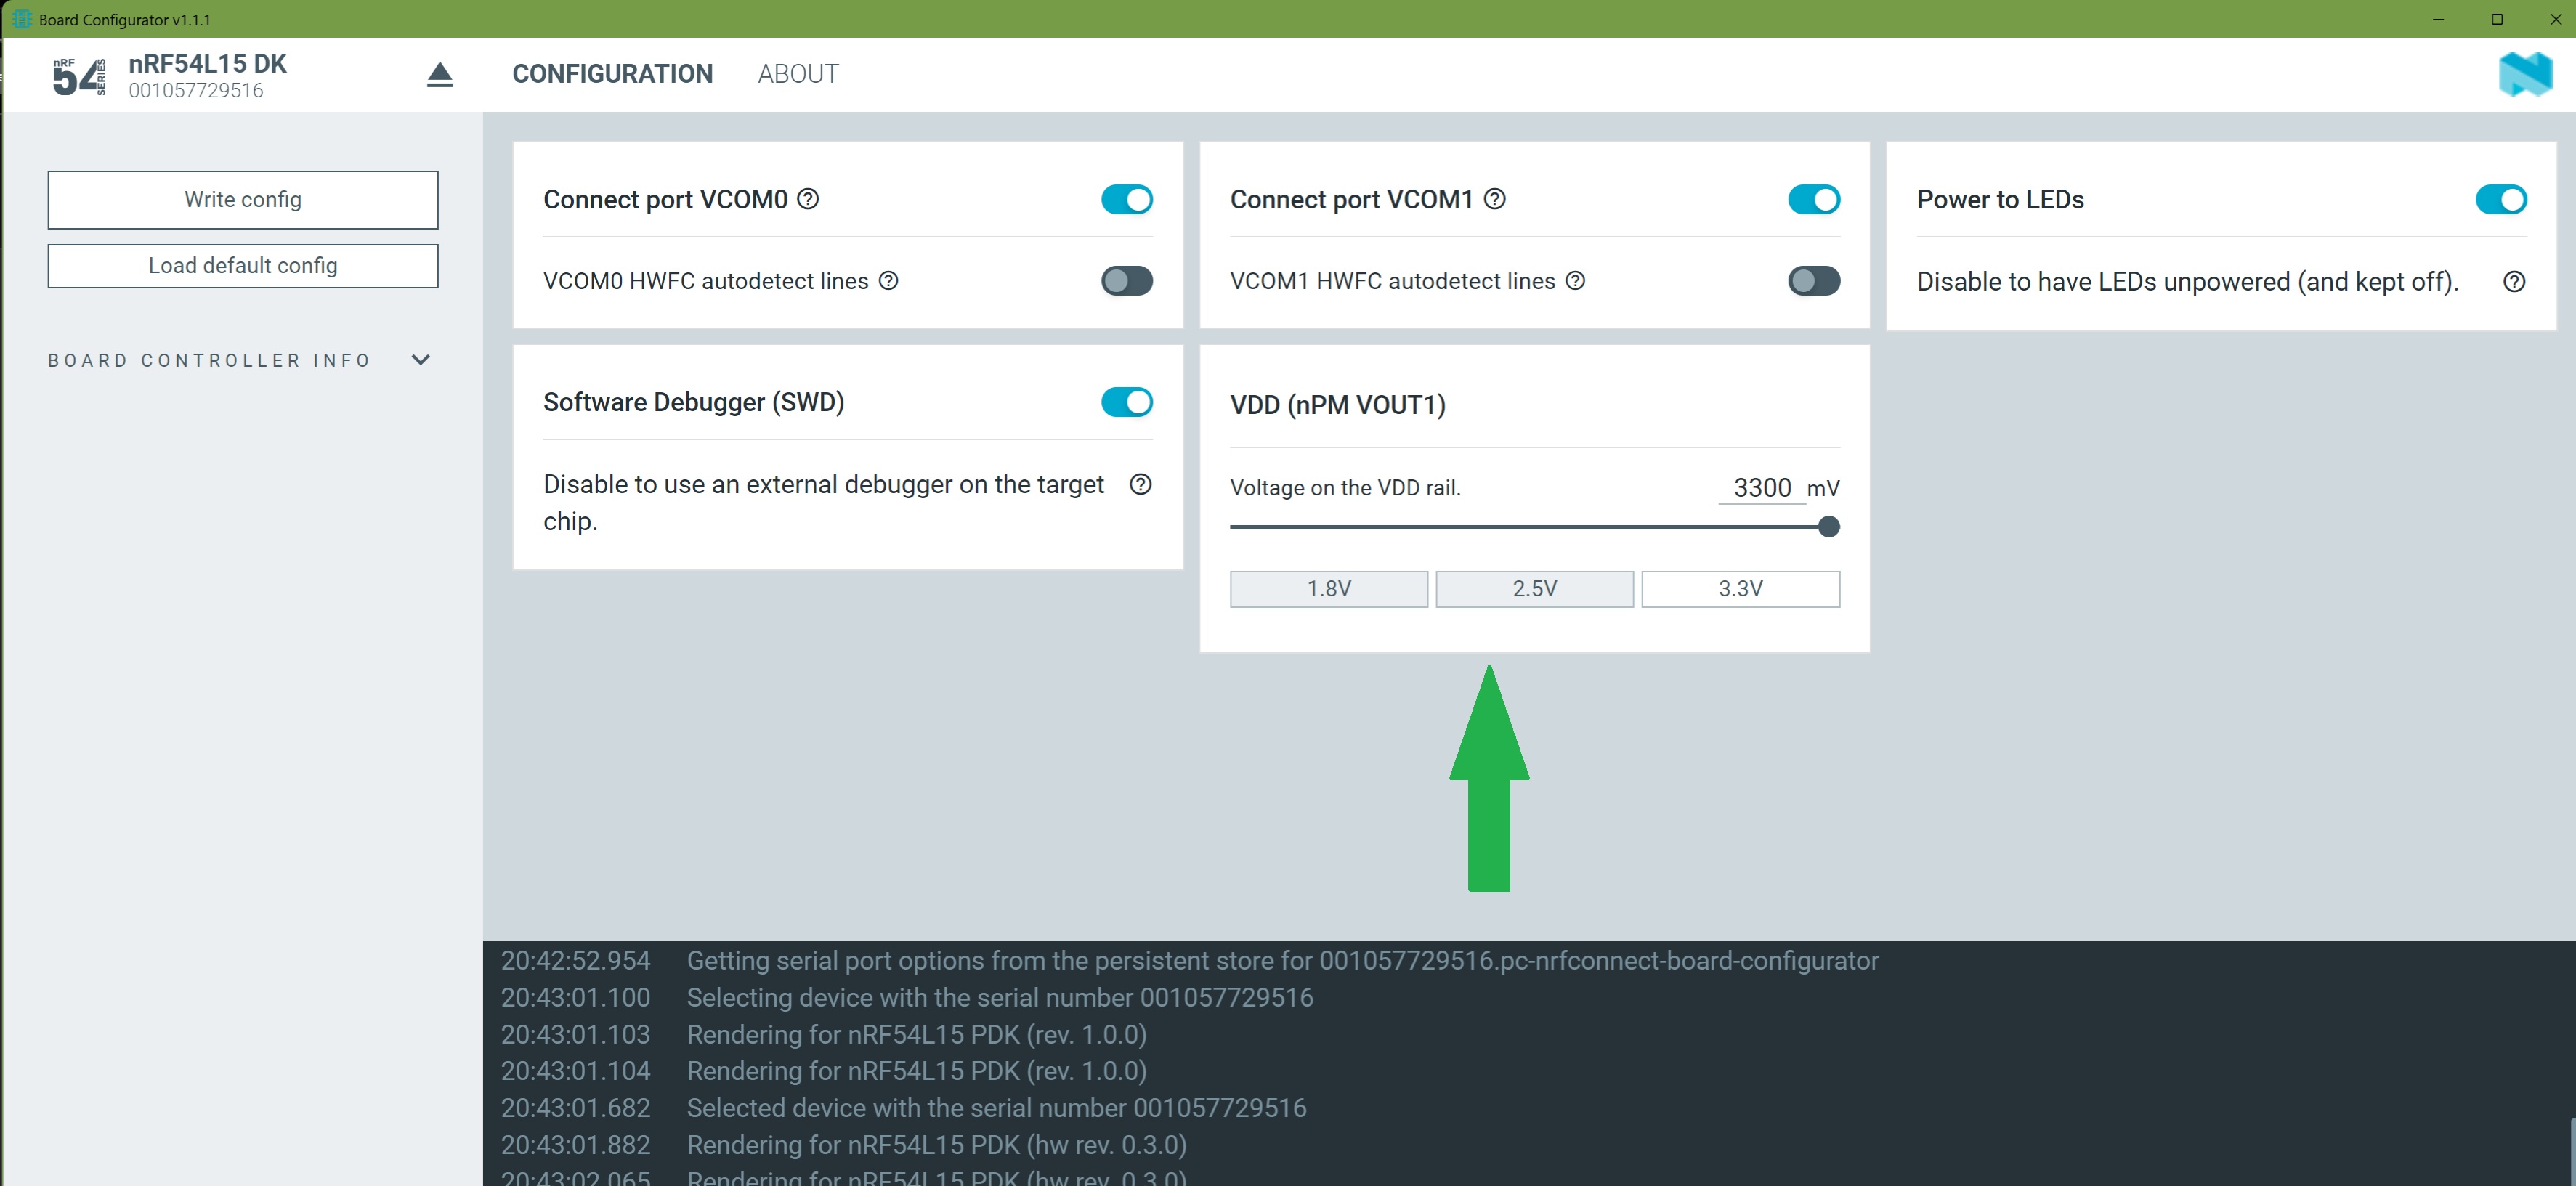Image resolution: width=2576 pixels, height=1186 pixels.
Task: Click help icon next to Connect port VCOM1
Action: (1494, 199)
